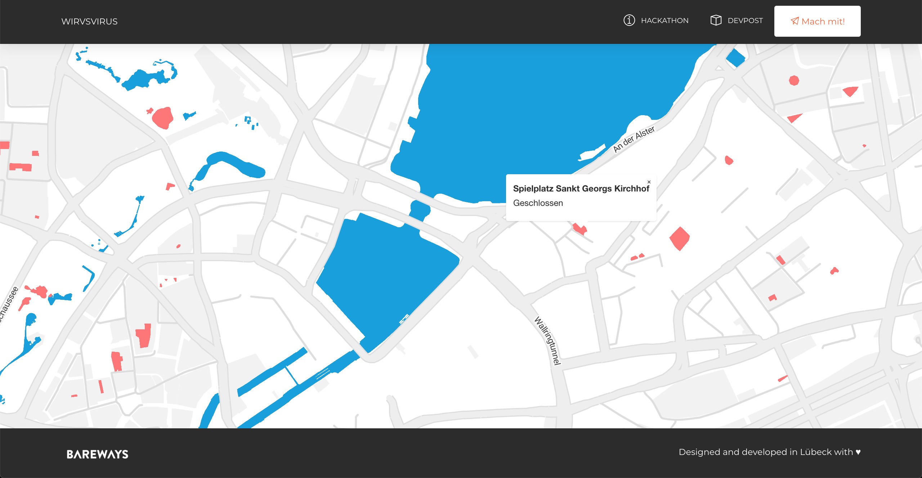
Task: Click the Devpost box icon
Action: click(x=716, y=20)
